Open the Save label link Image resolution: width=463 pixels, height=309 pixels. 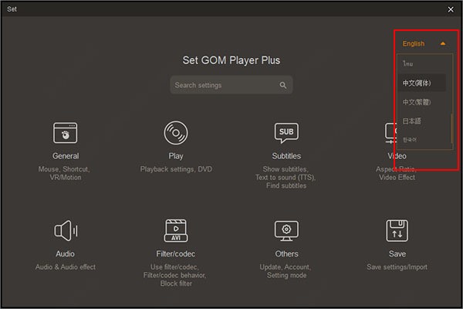[x=397, y=254]
